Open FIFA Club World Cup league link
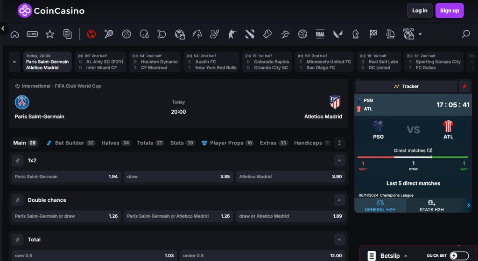The height and width of the screenshot is (261, 478). [78, 86]
